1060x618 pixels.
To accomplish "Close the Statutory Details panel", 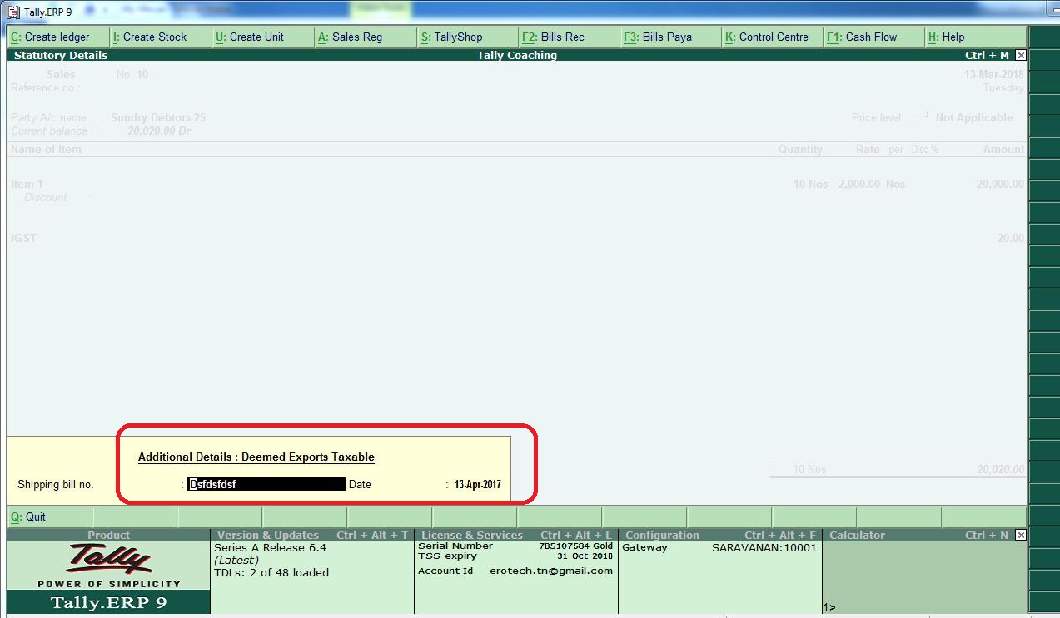I will (x=1021, y=56).
